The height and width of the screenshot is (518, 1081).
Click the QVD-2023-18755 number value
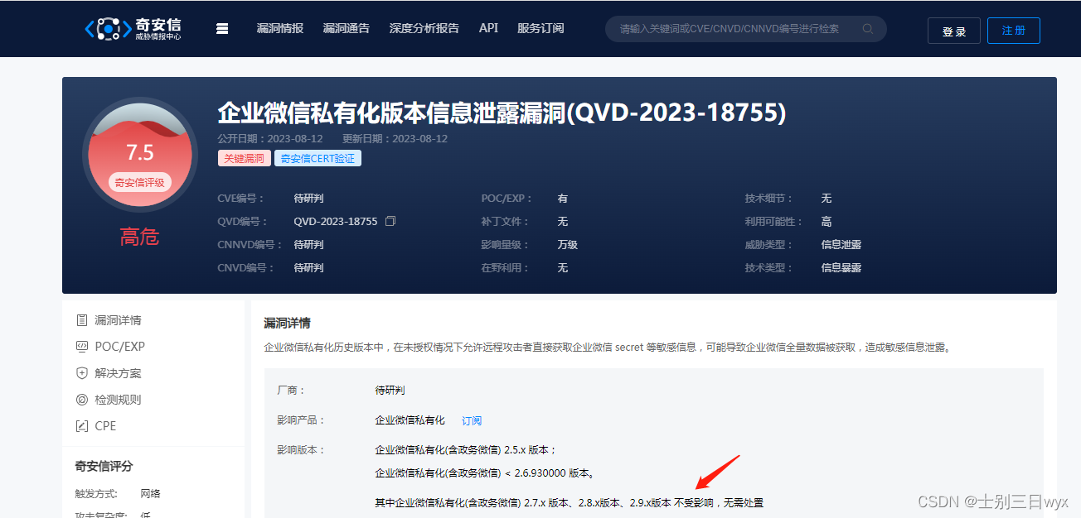(336, 222)
